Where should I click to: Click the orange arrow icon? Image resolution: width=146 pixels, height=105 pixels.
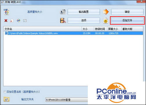coord(106,12)
